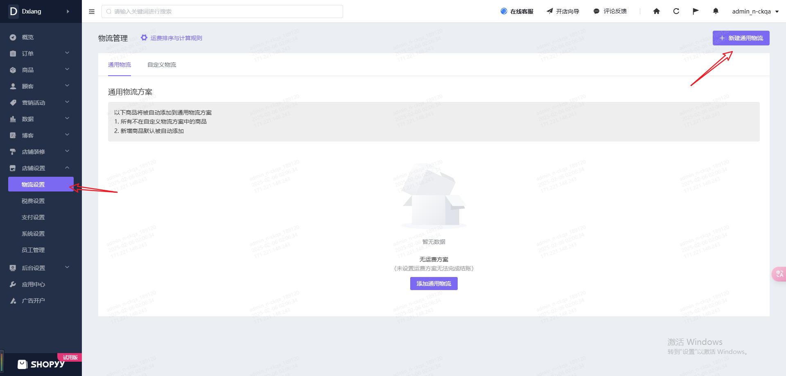Expand the 营销活动 menu chevron
Viewport: 786px width, 376px height.
click(x=67, y=102)
